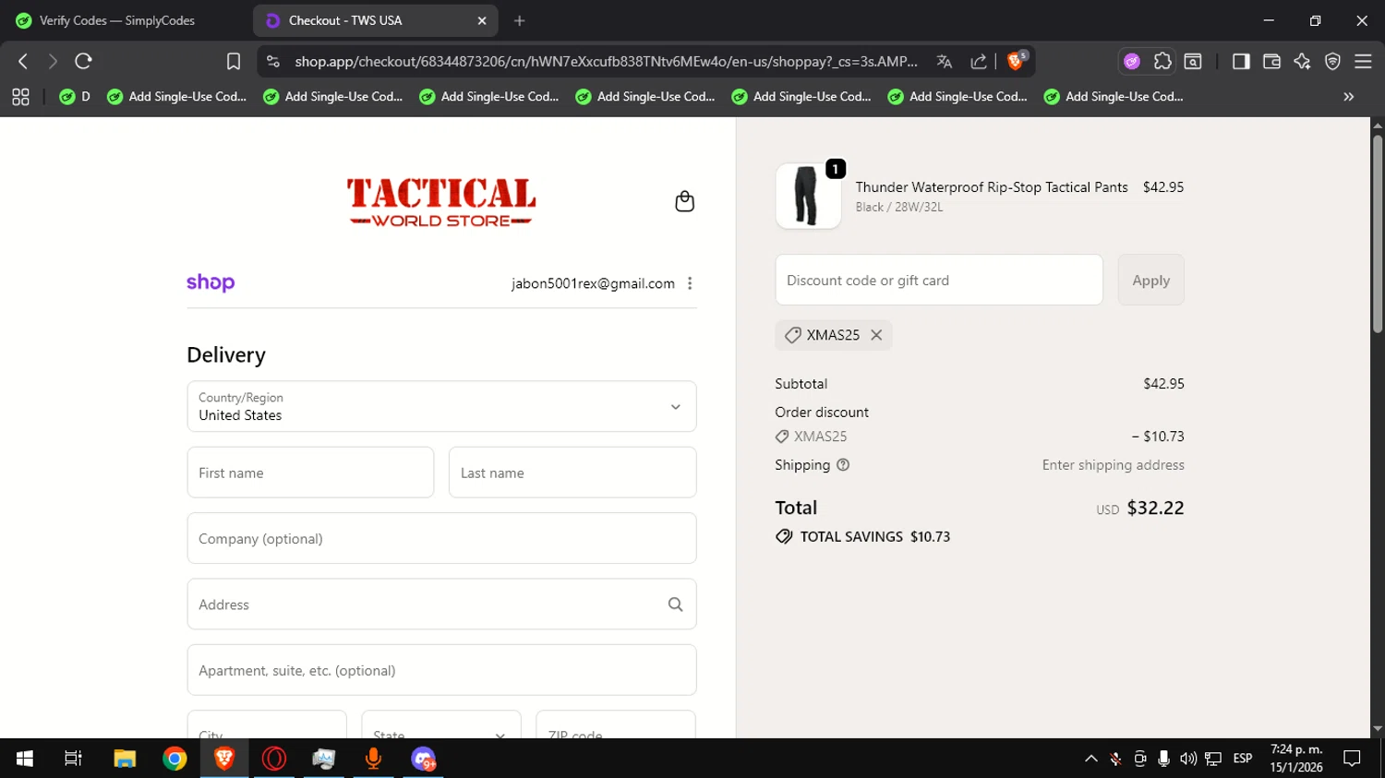
Task: Click the share page icon
Action: [979, 61]
